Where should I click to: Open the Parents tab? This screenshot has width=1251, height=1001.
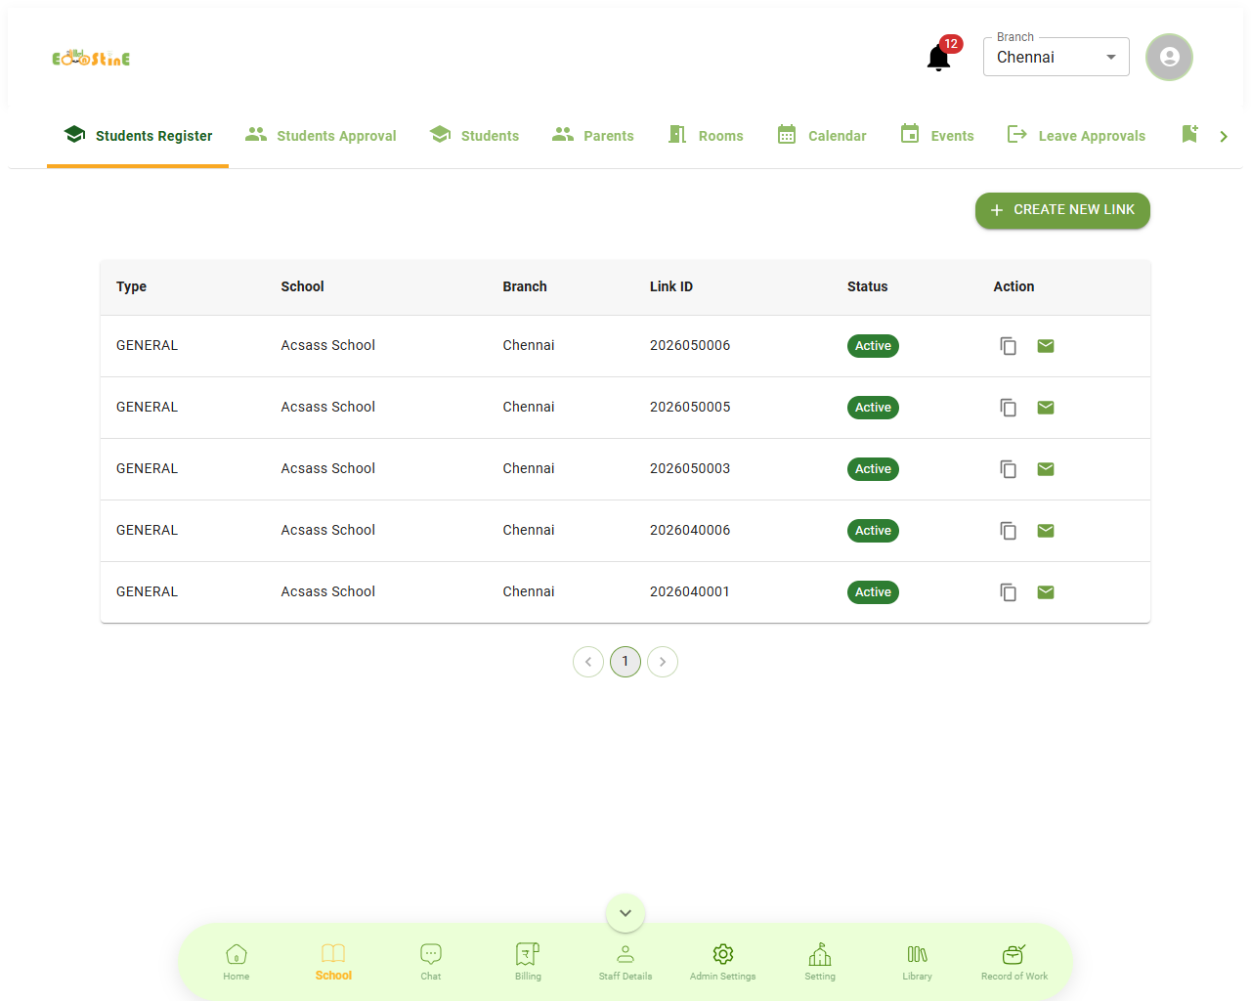pyautogui.click(x=593, y=136)
